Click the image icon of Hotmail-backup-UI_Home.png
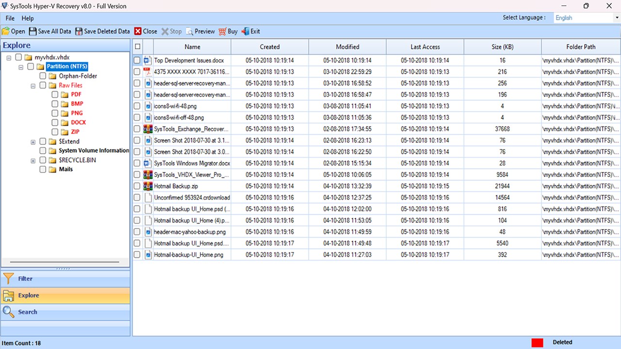 [x=148, y=254]
